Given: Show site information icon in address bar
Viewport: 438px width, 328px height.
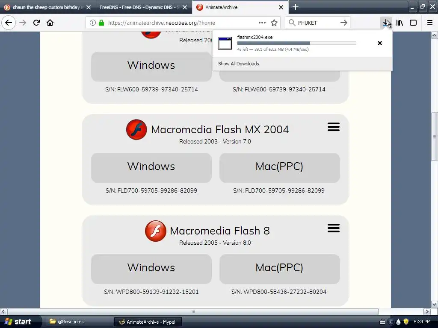Looking at the screenshot, I should click(x=93, y=23).
